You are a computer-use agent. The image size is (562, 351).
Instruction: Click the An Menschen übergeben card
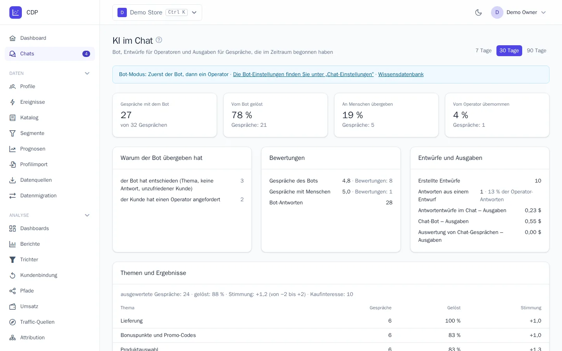(386, 115)
